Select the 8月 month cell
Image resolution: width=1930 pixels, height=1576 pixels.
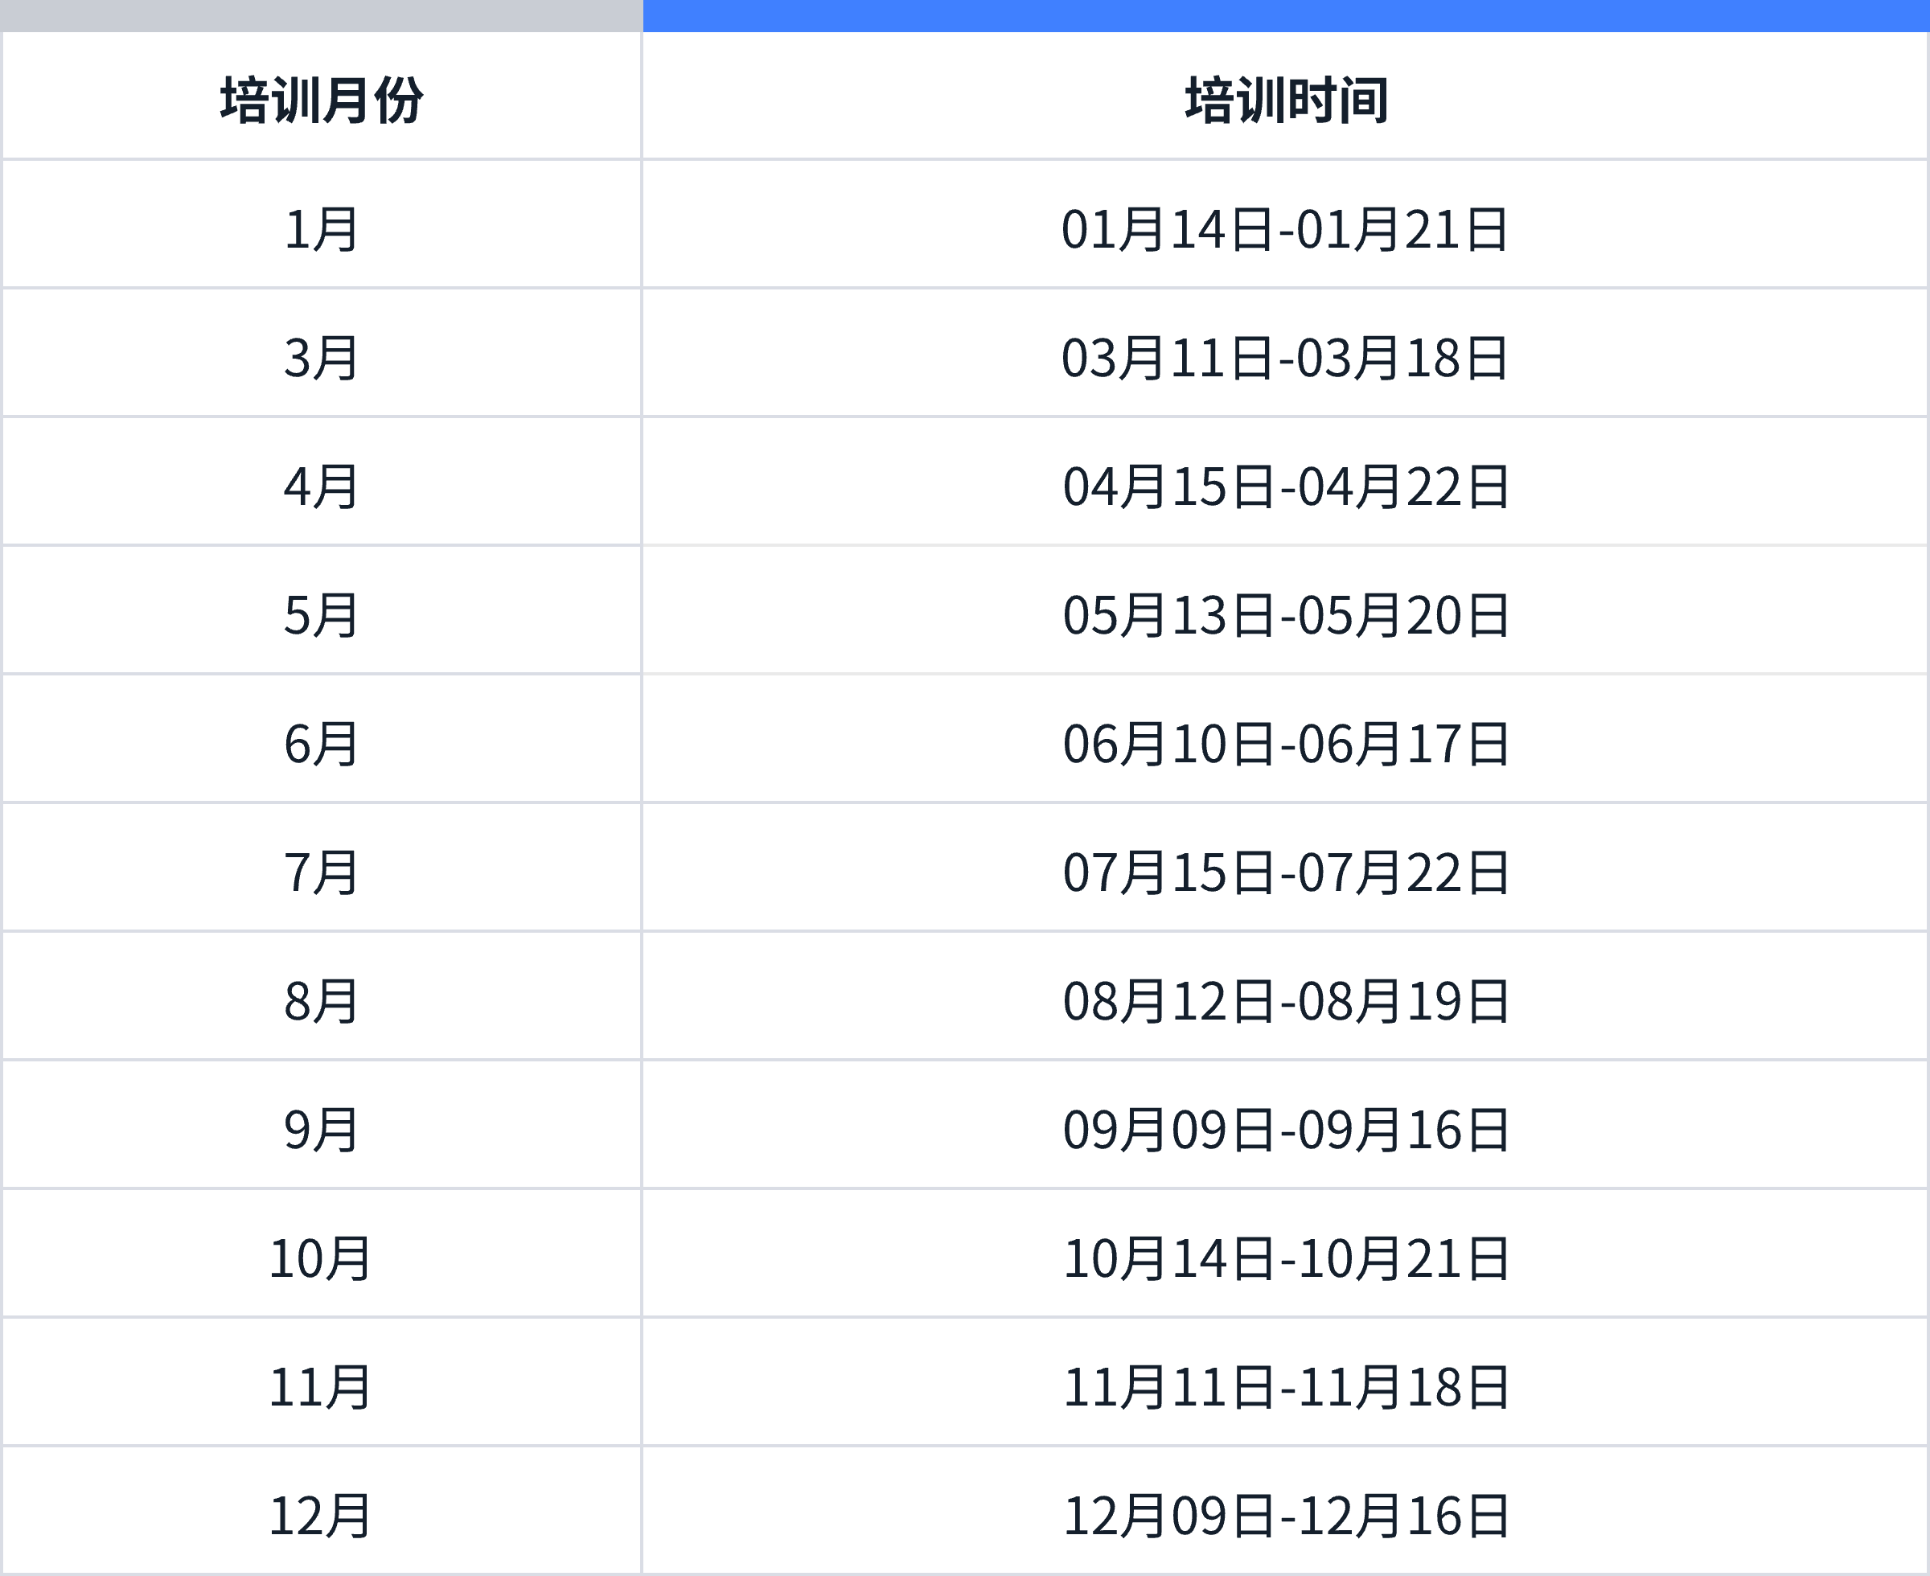pyautogui.click(x=322, y=1001)
